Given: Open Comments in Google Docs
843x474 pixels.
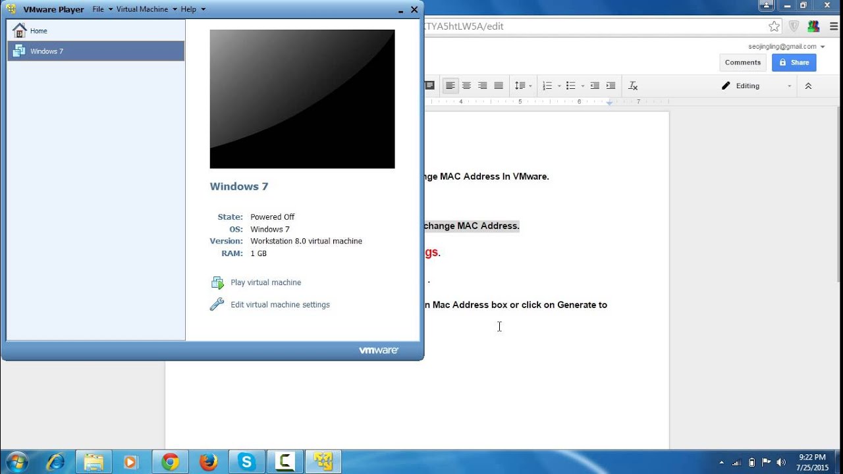Looking at the screenshot, I should pos(743,63).
